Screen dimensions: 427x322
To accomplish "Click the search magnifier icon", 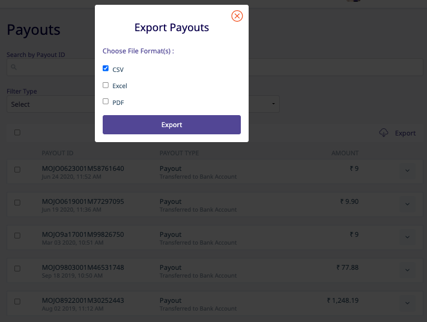I will 14,67.
